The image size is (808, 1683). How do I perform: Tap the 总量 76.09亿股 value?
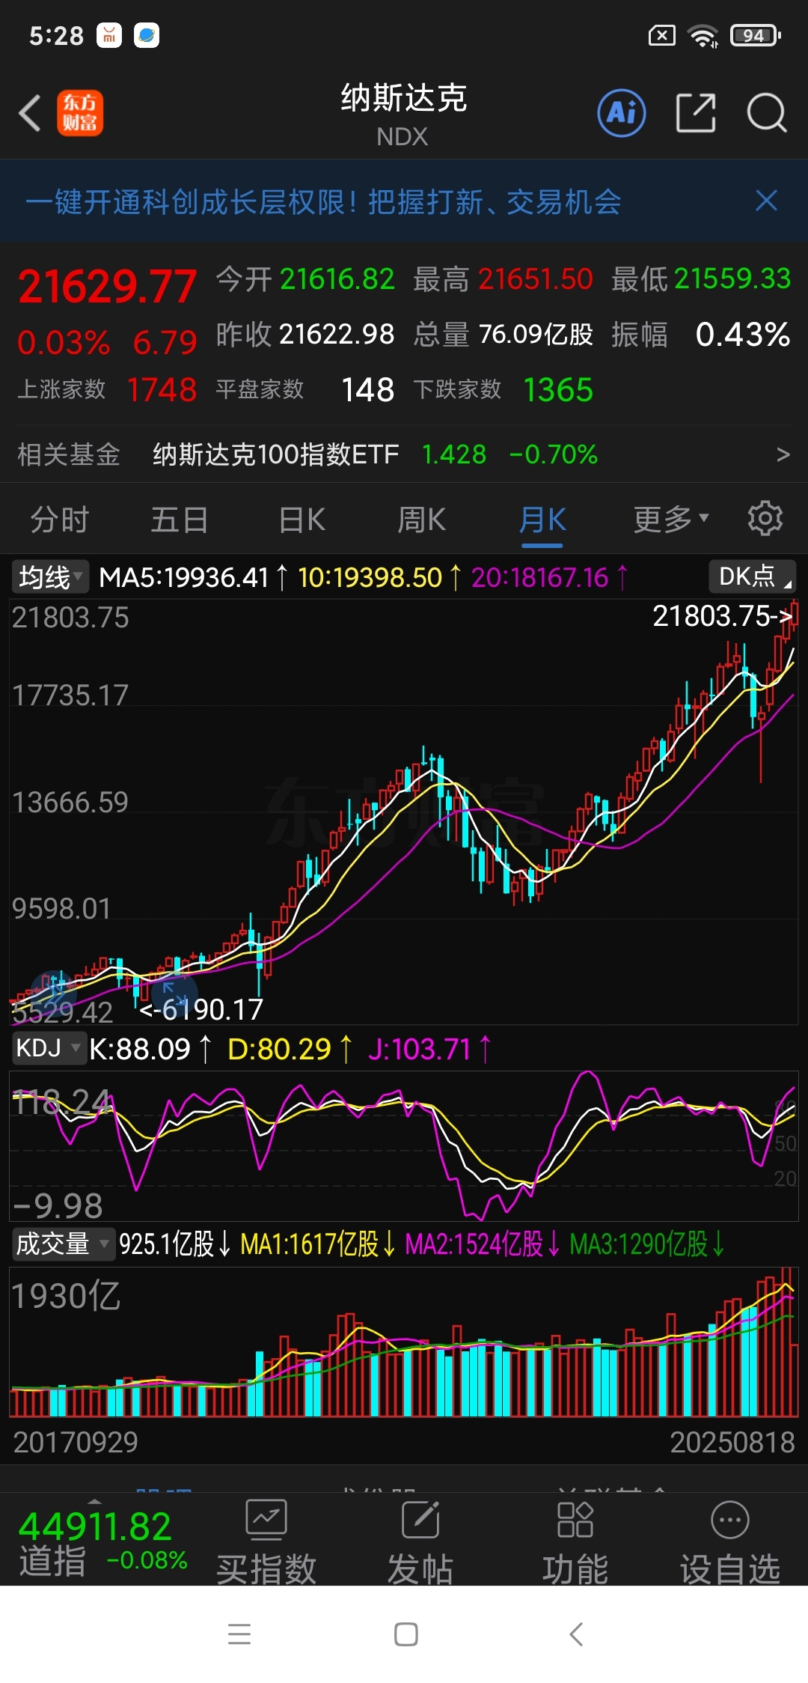point(536,334)
